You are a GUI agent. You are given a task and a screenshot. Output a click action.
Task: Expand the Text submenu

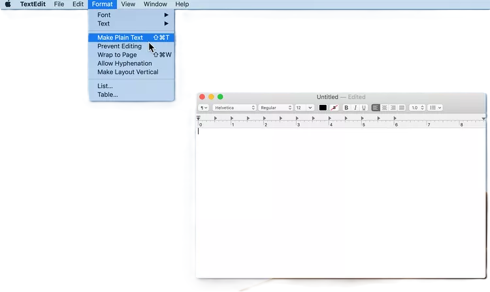(x=131, y=23)
